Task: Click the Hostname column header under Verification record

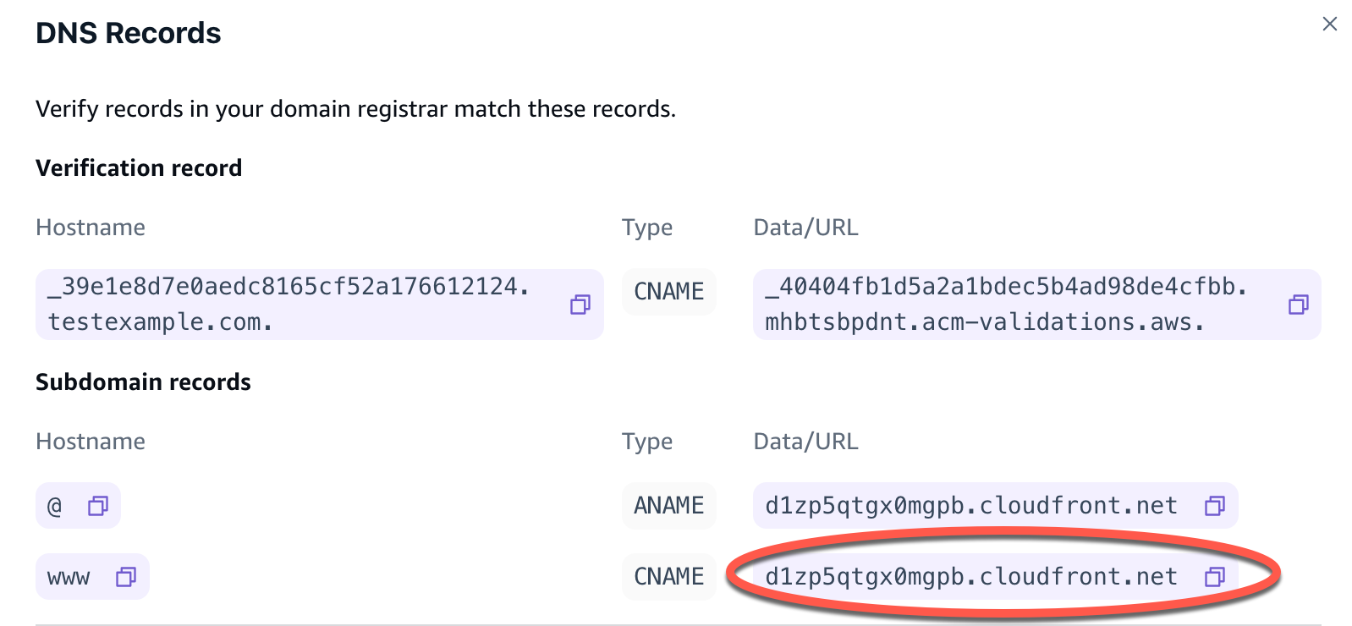Action: point(90,227)
